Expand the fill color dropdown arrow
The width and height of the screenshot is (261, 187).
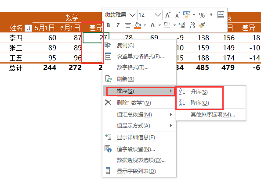click(x=145, y=25)
